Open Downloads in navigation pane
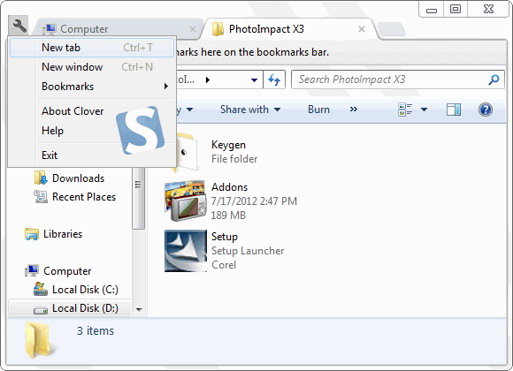Screen dimensions: 513x371 point(78,178)
